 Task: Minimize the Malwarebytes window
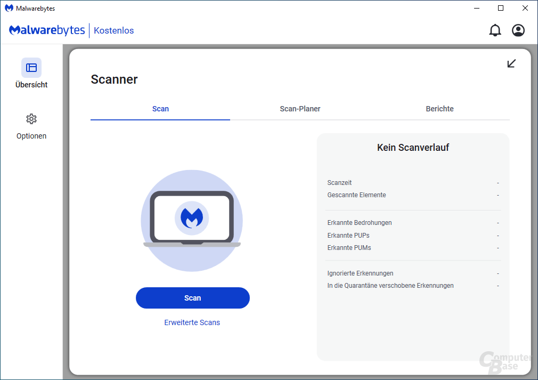pyautogui.click(x=477, y=8)
